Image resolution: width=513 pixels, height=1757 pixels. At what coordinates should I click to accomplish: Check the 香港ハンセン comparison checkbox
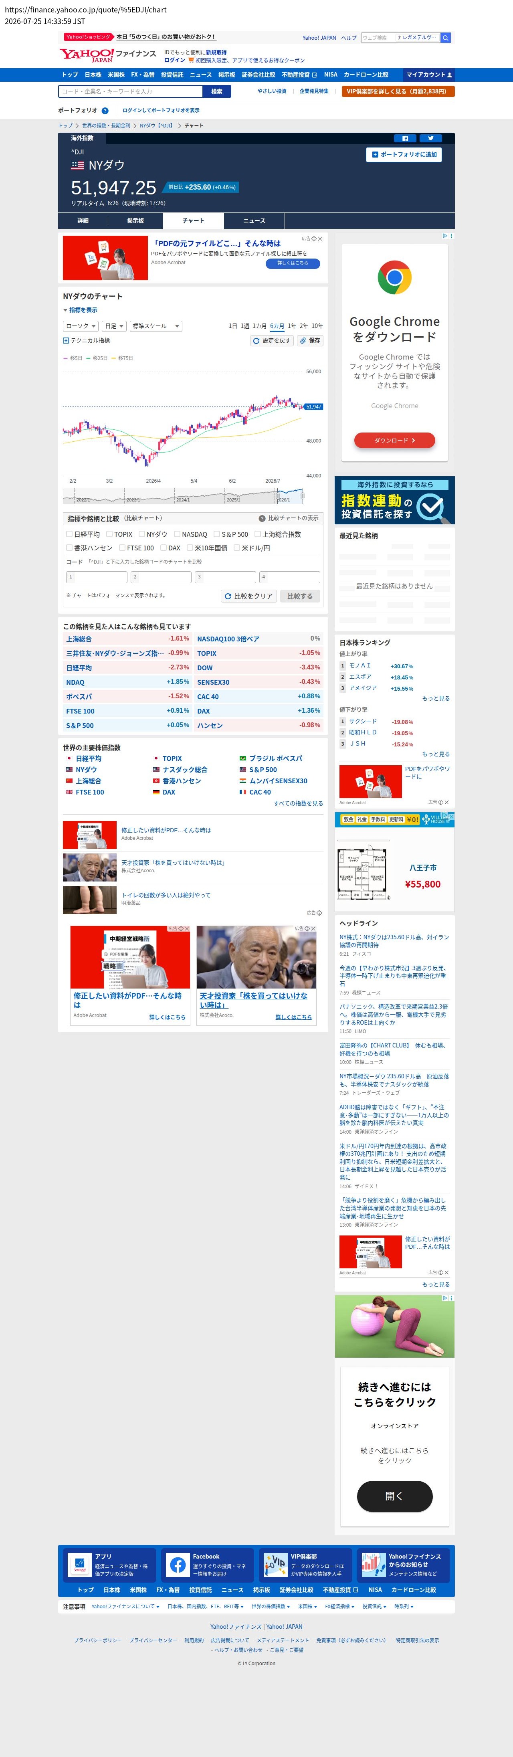coord(69,548)
